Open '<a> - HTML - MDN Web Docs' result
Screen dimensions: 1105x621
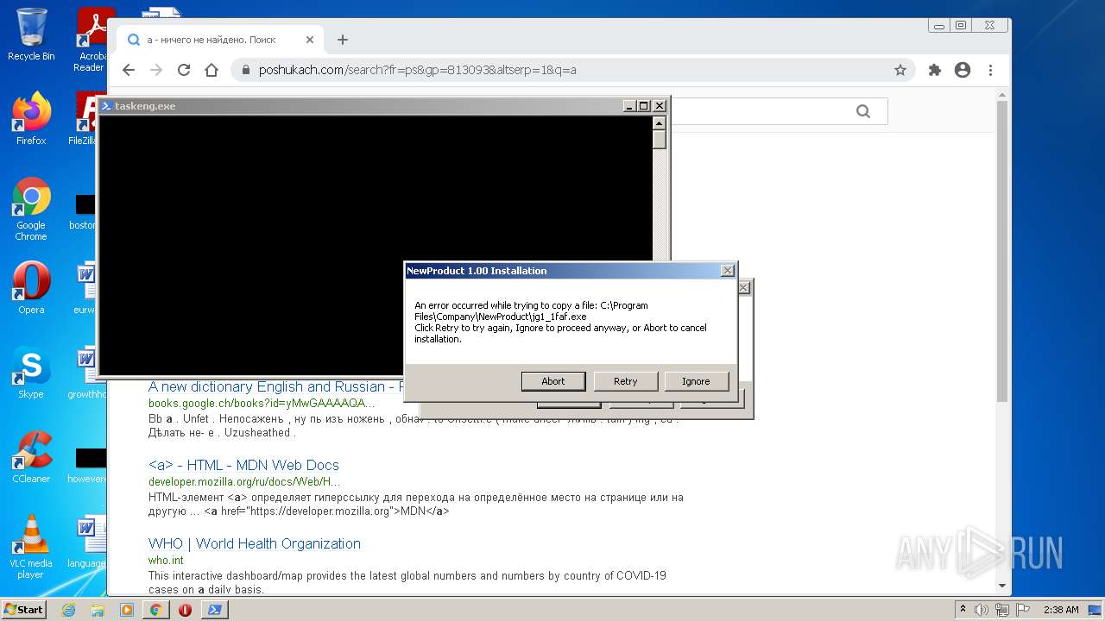(243, 465)
